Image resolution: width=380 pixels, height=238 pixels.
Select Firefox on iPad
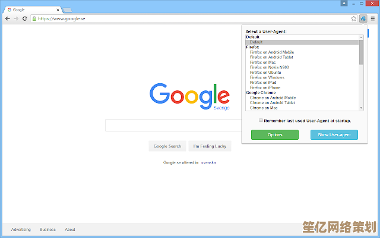tap(302, 83)
